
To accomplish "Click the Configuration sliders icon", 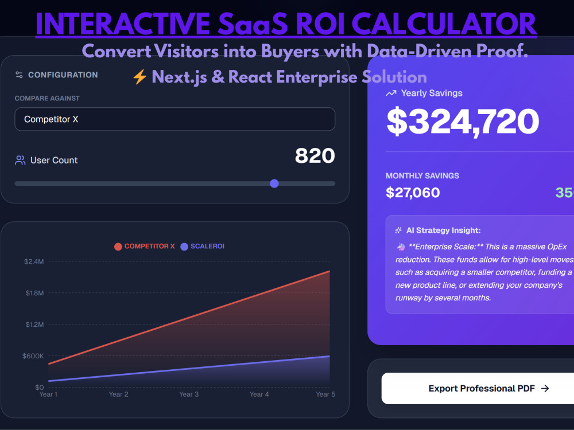I will click(19, 75).
